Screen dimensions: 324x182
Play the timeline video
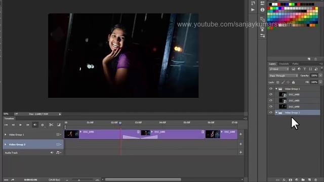click(x=20, y=125)
